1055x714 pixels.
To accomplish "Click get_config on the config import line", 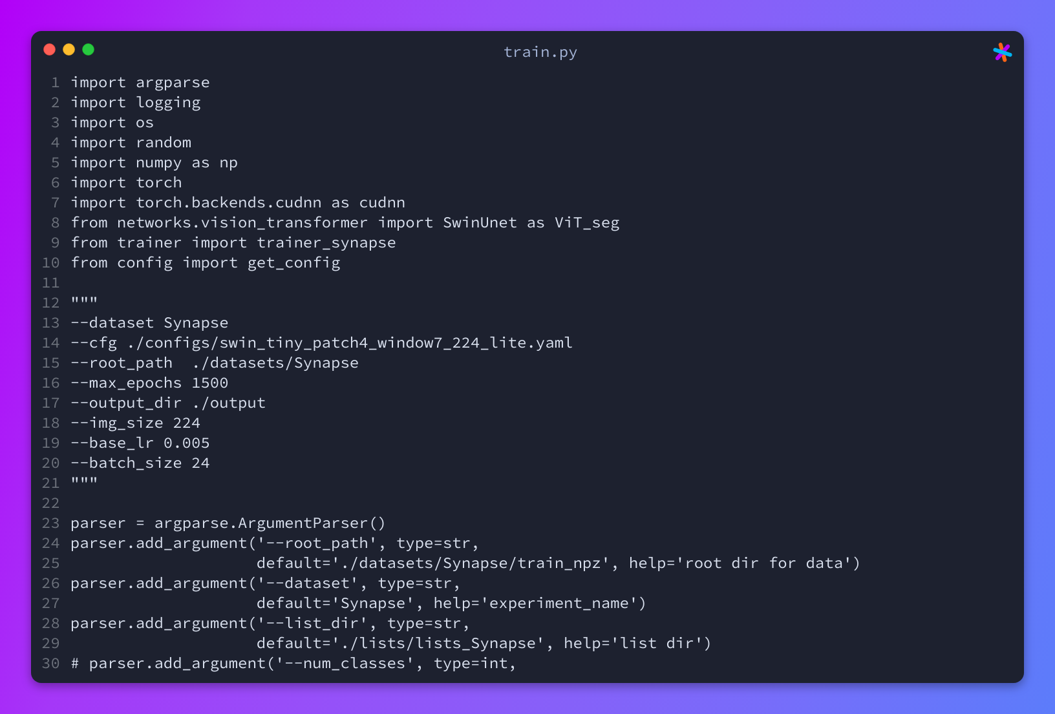I will click(294, 263).
